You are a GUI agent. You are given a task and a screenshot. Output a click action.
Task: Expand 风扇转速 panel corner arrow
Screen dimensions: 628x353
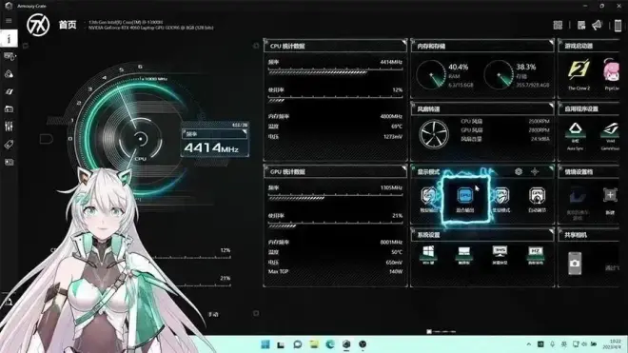click(552, 105)
